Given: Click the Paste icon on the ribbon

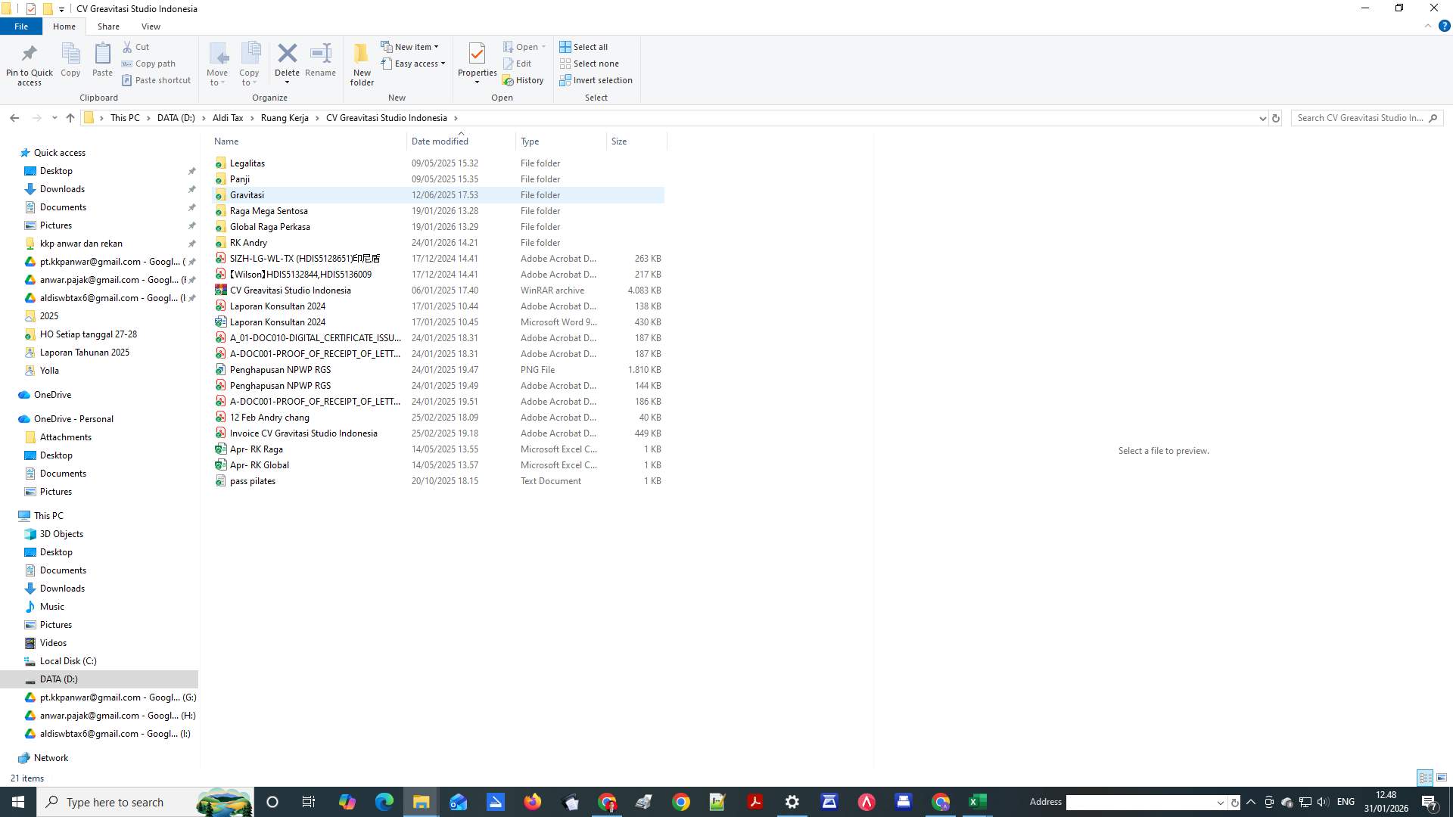Looking at the screenshot, I should [x=101, y=61].
